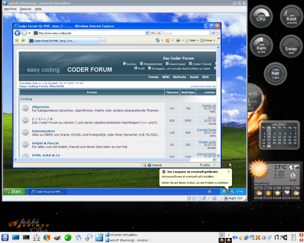Switch to virtual desktop 2 in pager
Screen dimensions: 304x243
229,235
